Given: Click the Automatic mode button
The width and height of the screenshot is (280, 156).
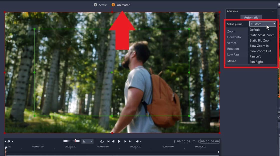Looking at the screenshot, I should click(251, 17).
